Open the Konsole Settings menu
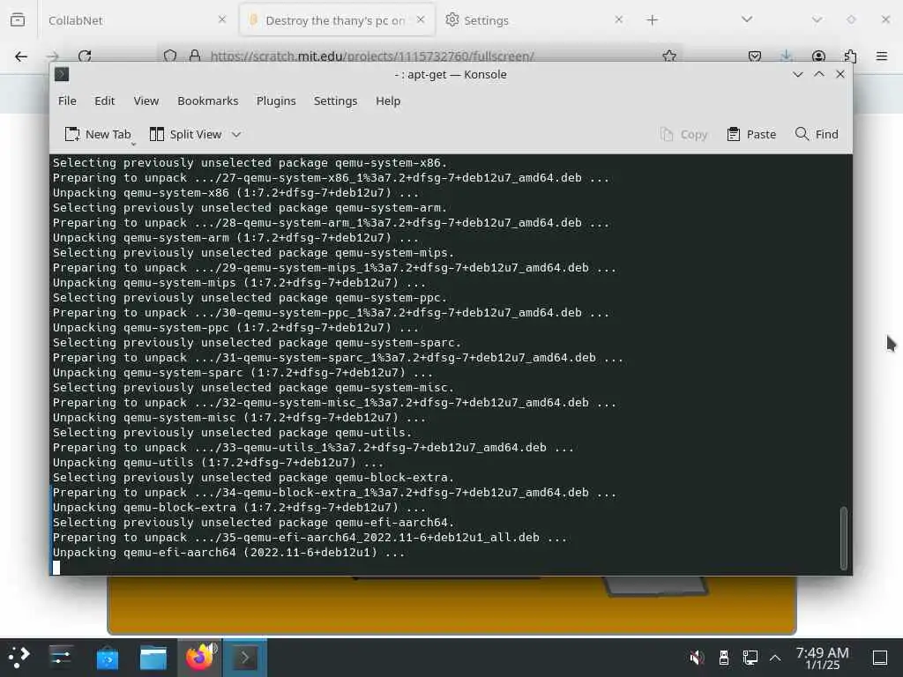The height and width of the screenshot is (677, 903). click(335, 100)
